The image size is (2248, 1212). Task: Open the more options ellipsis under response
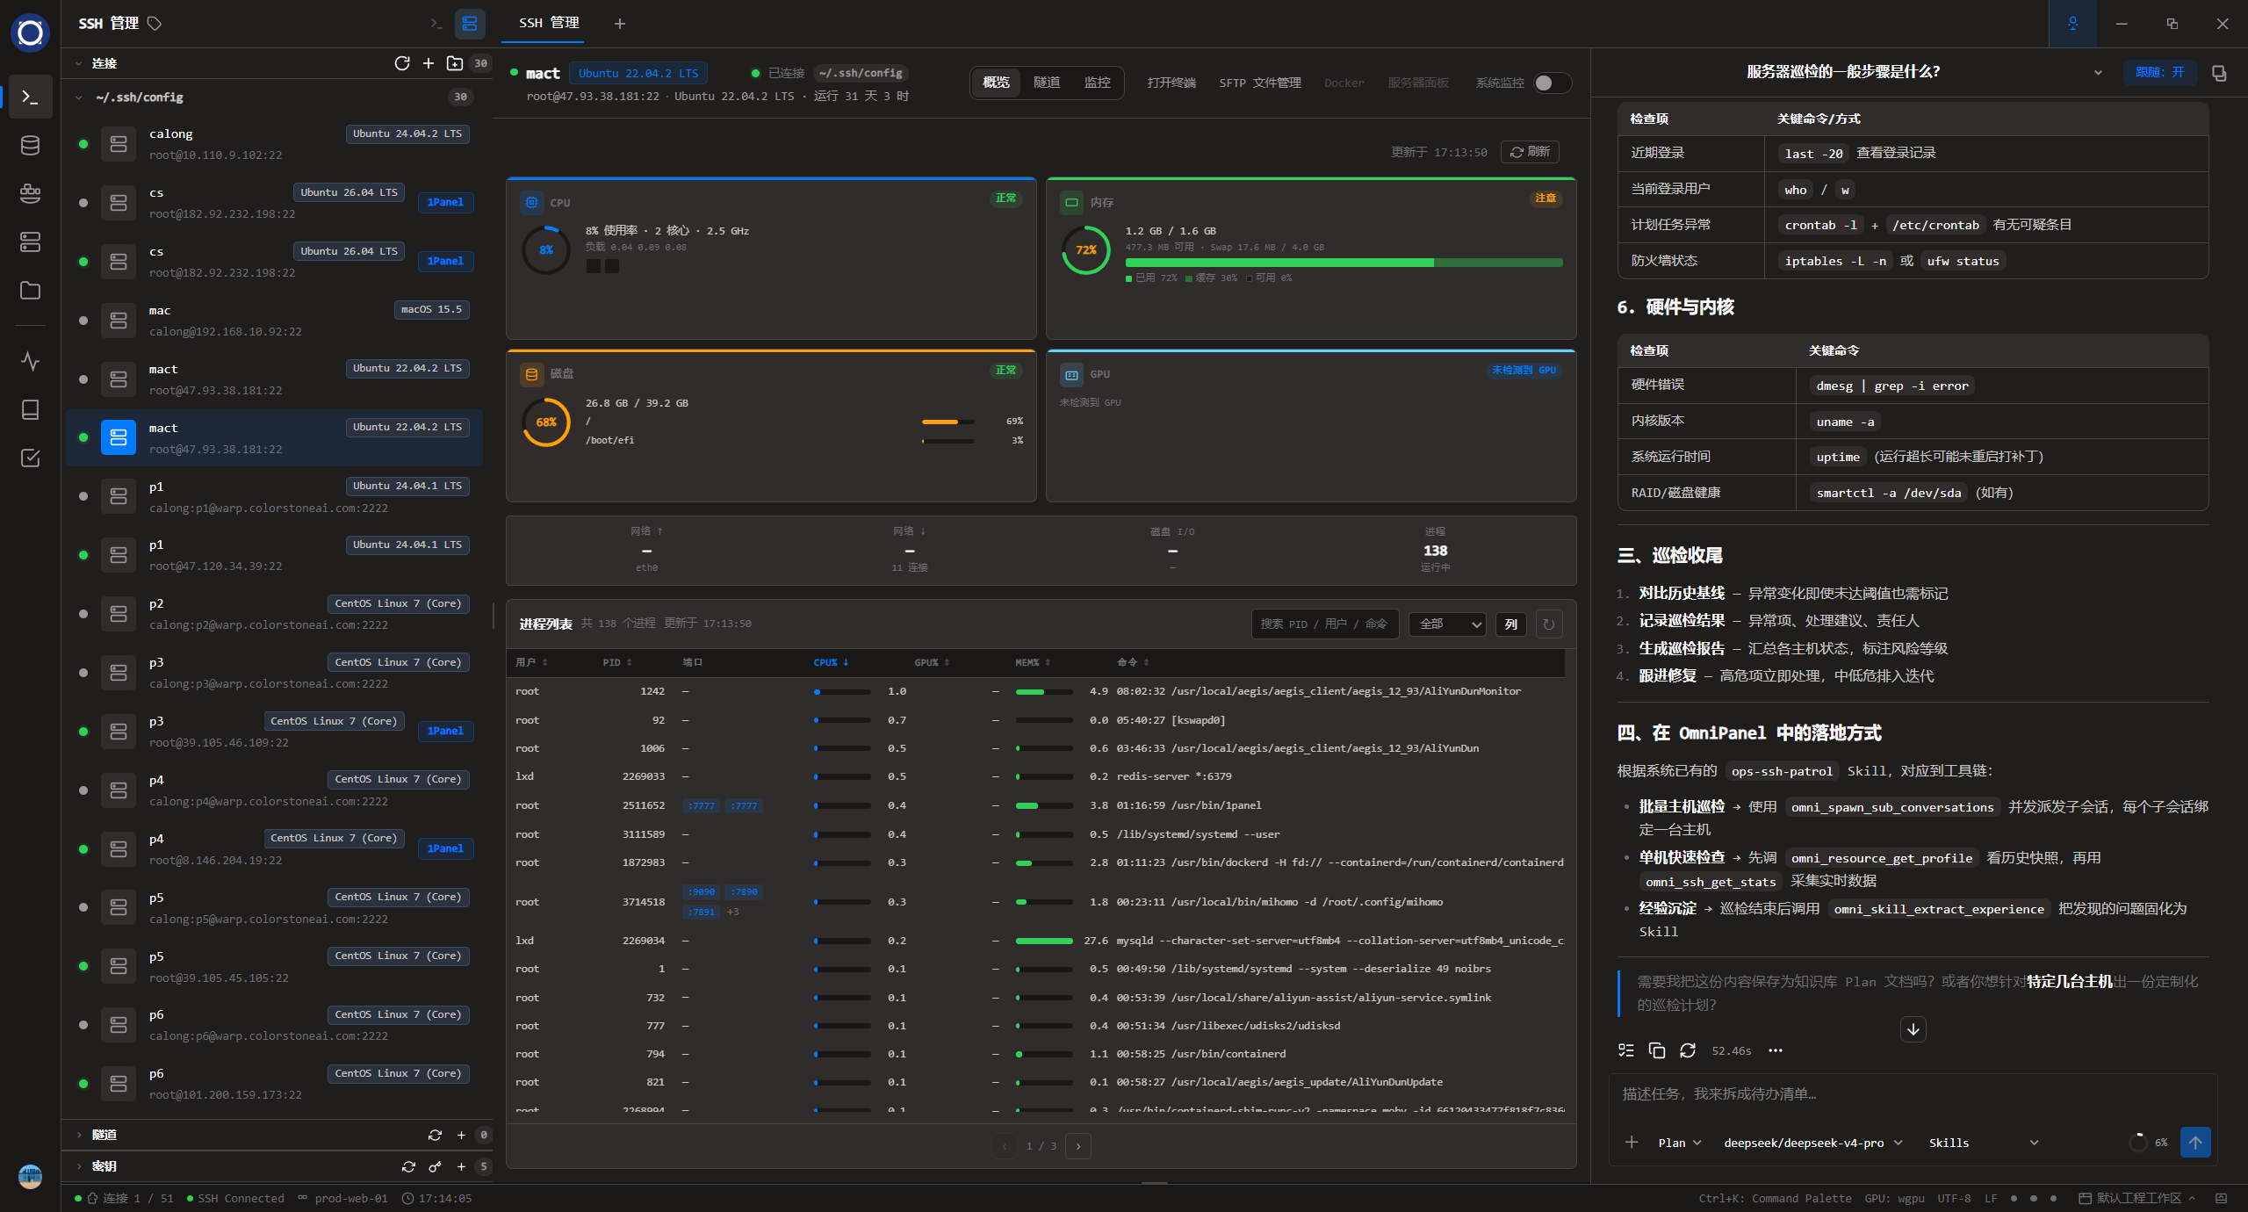click(1776, 1050)
